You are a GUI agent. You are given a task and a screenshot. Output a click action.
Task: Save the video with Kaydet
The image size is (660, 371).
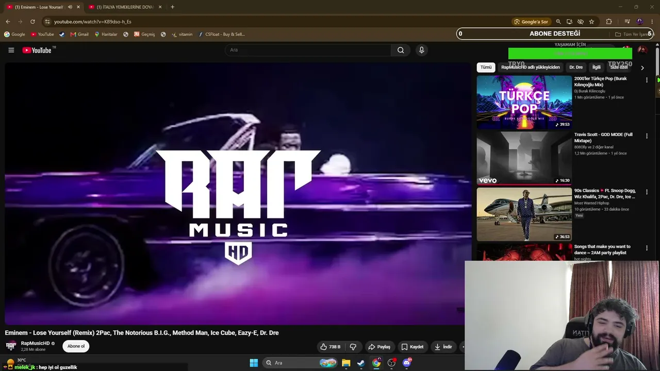(x=412, y=347)
